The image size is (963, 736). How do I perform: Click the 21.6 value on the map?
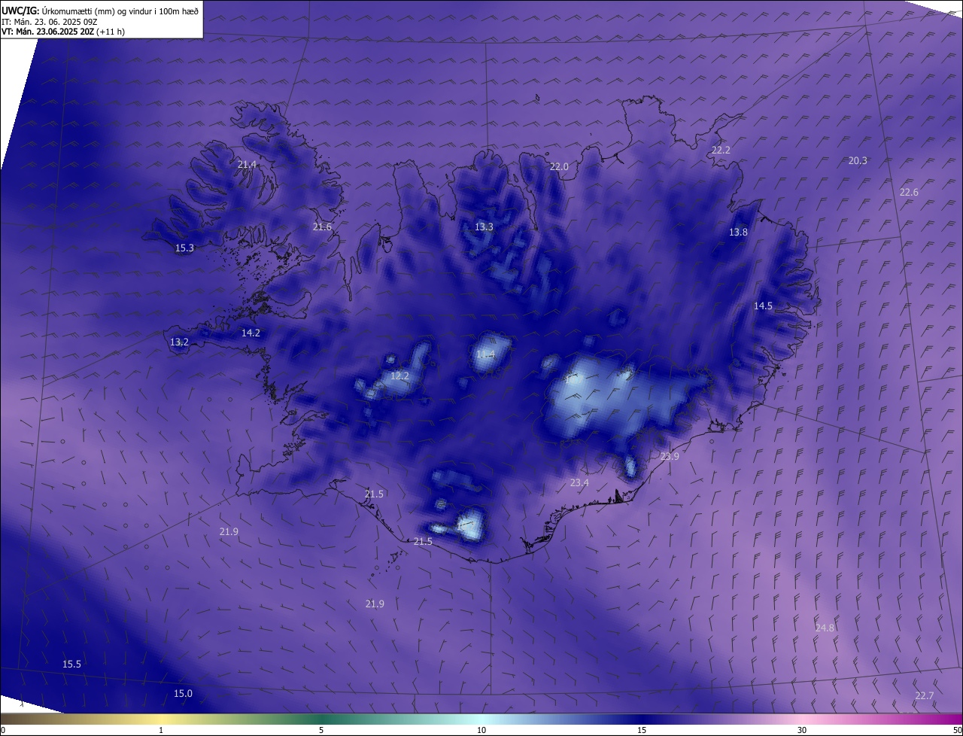(x=322, y=227)
